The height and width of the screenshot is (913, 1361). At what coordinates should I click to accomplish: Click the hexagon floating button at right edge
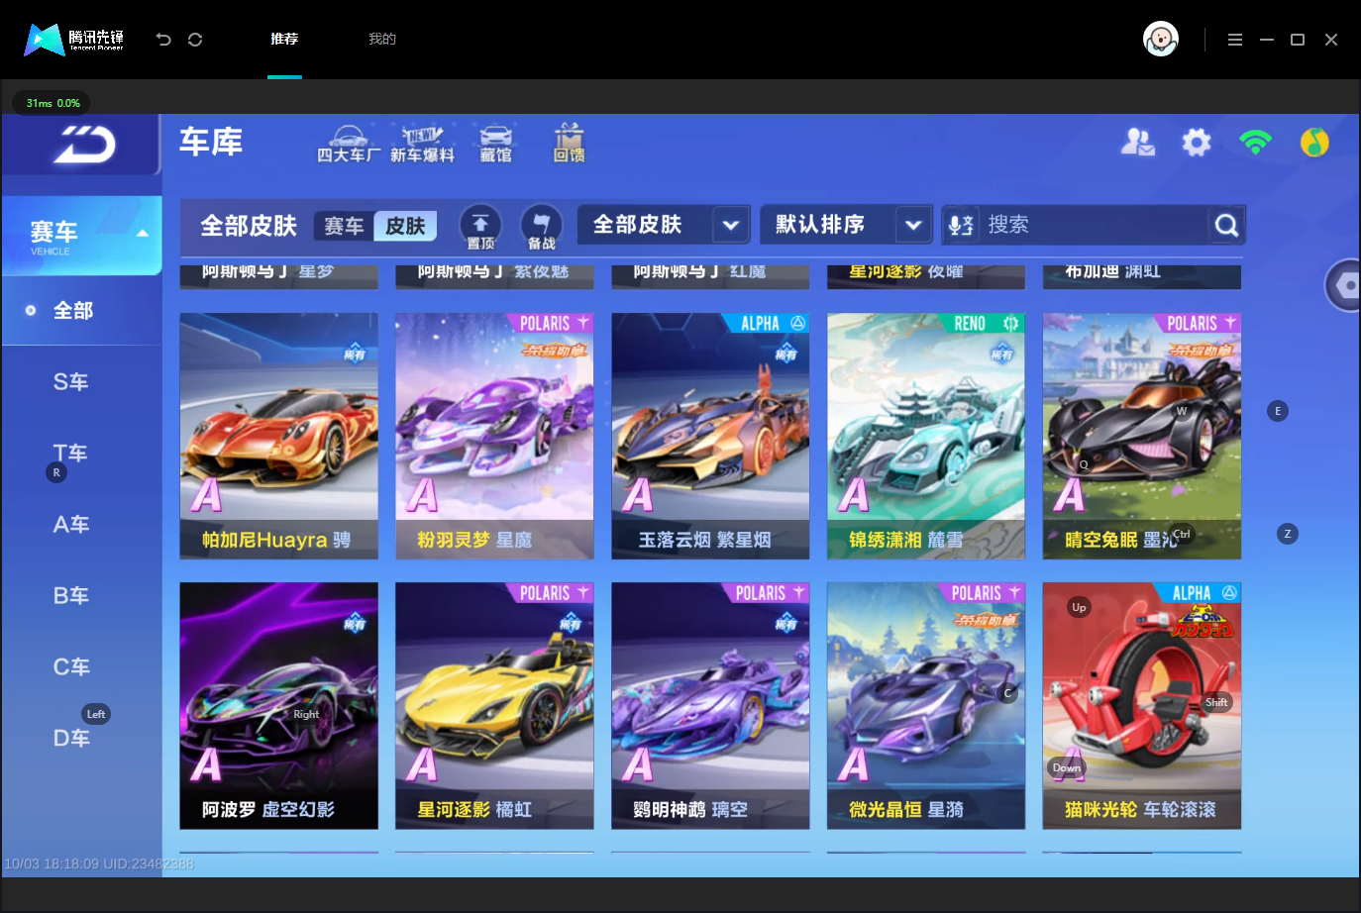click(x=1344, y=285)
